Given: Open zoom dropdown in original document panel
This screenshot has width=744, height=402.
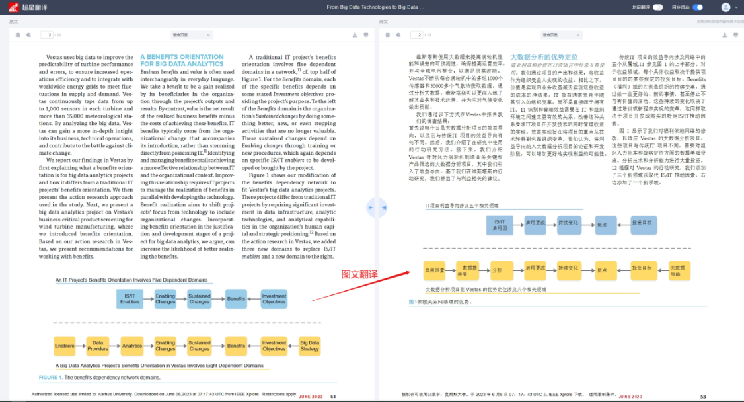Looking at the screenshot, I should pos(192,34).
